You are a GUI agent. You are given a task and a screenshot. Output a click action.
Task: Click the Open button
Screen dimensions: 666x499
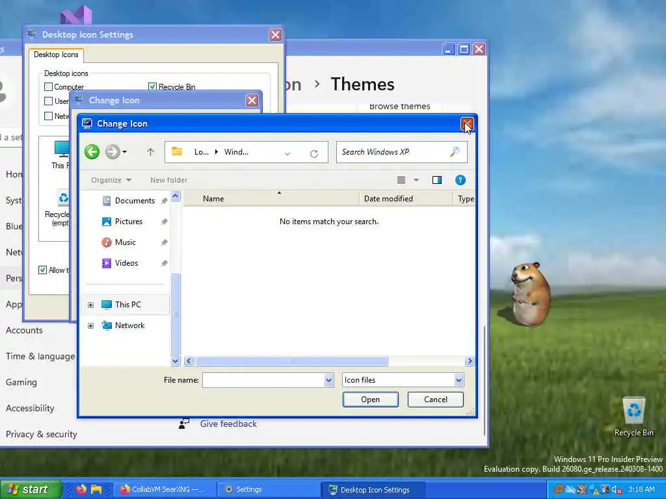[370, 400]
